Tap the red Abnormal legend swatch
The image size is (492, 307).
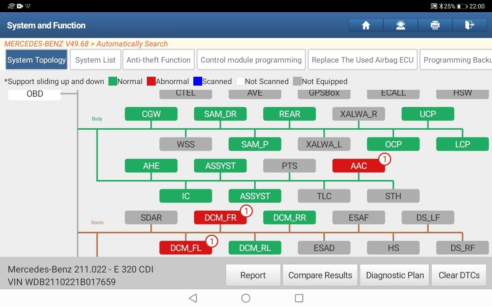151,81
